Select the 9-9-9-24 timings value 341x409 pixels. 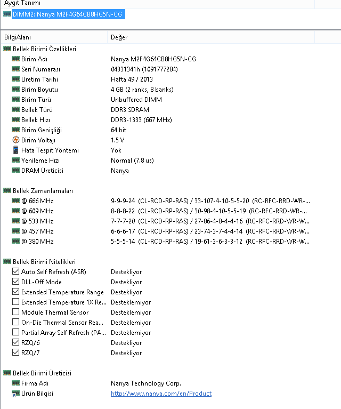pyautogui.click(x=210, y=201)
